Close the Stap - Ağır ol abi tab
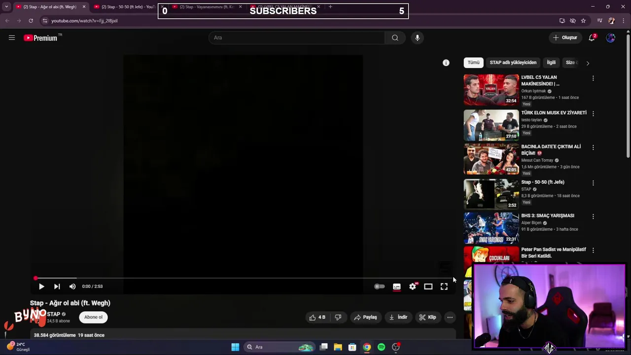The height and width of the screenshot is (355, 631). click(84, 7)
